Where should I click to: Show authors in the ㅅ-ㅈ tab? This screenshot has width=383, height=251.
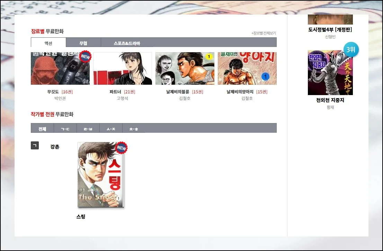[x=111, y=128]
